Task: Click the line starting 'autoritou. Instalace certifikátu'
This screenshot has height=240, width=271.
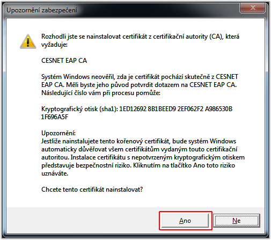Action: [143, 157]
